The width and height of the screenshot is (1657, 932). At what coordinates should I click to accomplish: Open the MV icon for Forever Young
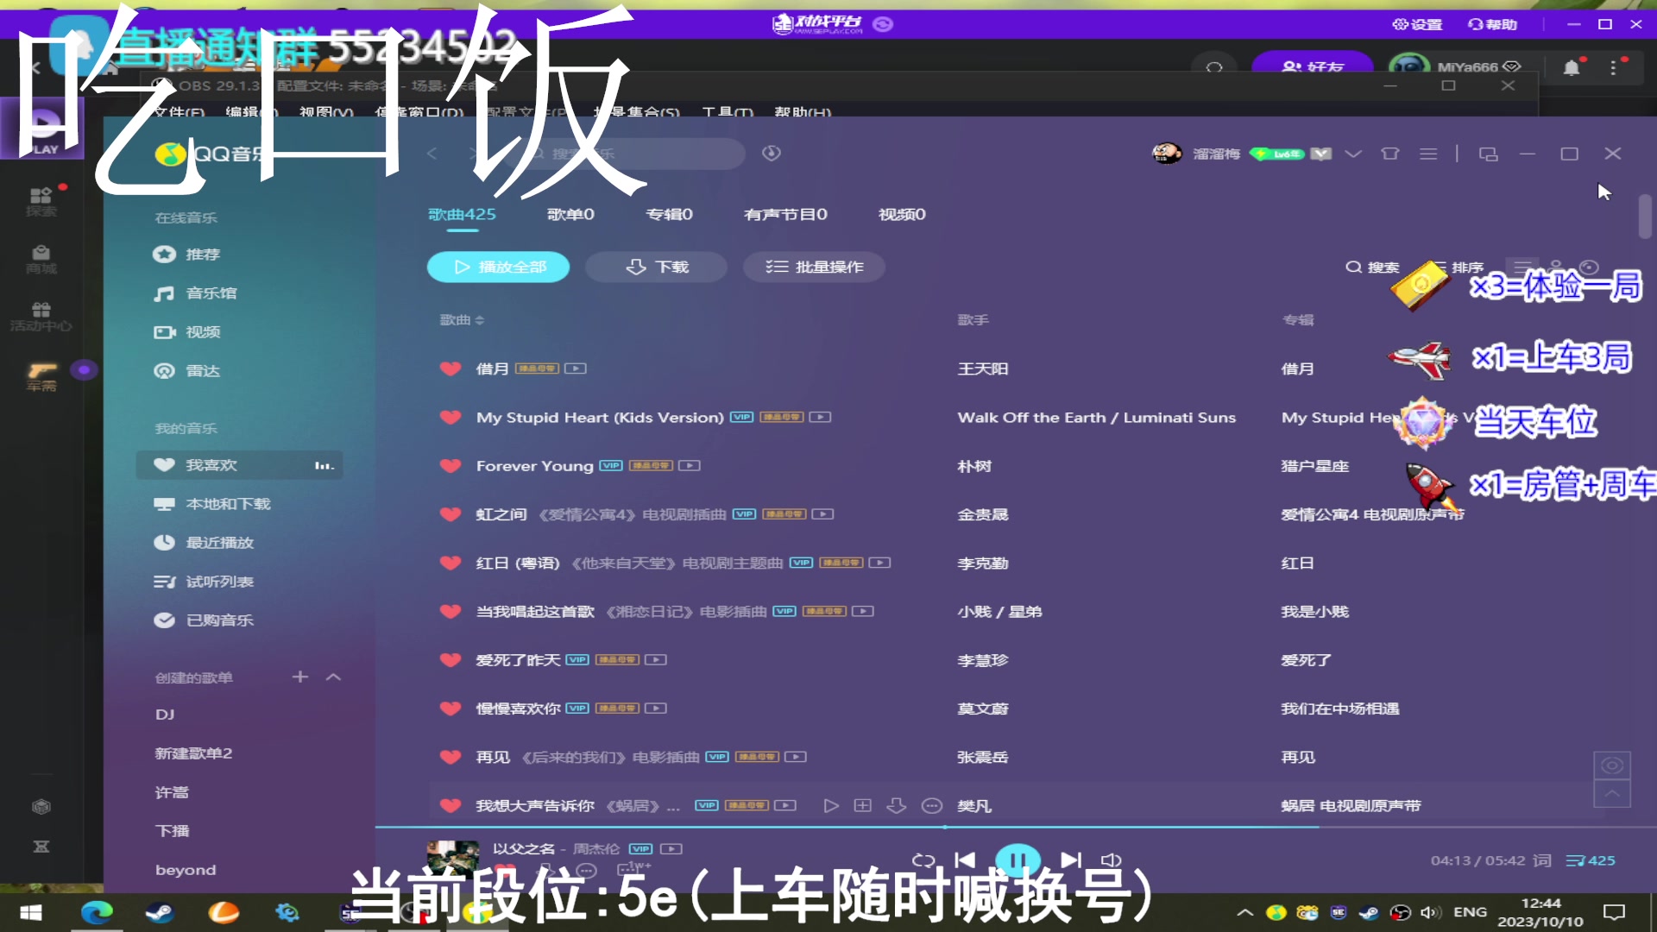coord(690,465)
